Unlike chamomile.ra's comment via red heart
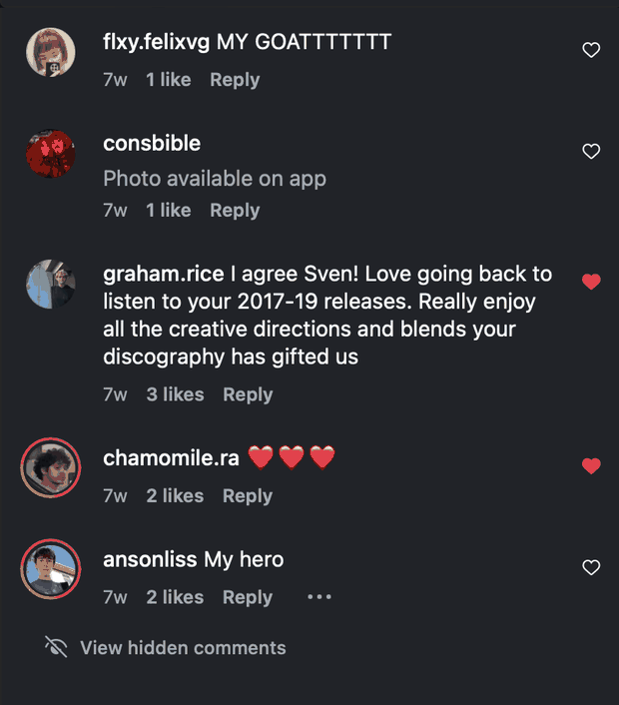 [x=591, y=465]
